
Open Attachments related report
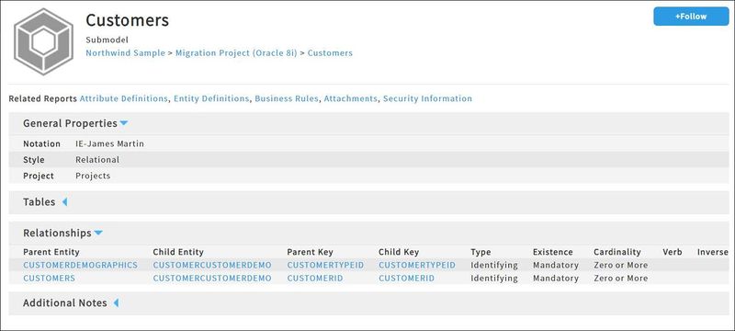[x=351, y=98]
